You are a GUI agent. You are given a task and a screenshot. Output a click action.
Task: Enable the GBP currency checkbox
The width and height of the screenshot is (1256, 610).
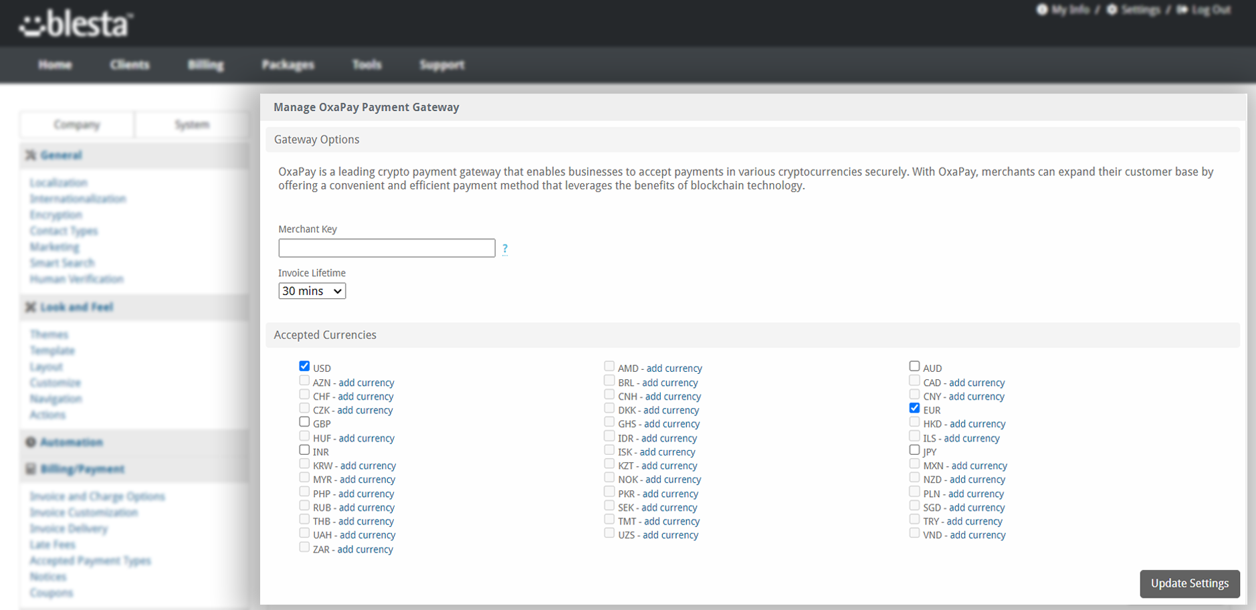coord(304,422)
